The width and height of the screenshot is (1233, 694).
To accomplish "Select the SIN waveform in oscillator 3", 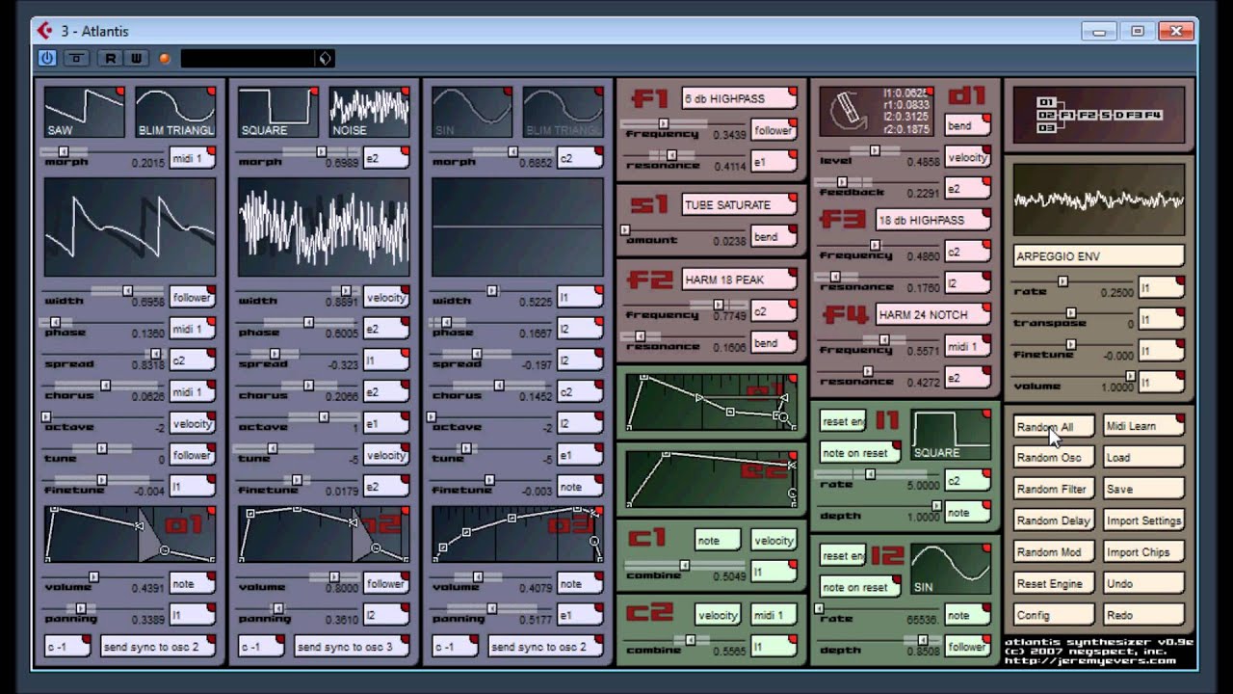I will [472, 112].
